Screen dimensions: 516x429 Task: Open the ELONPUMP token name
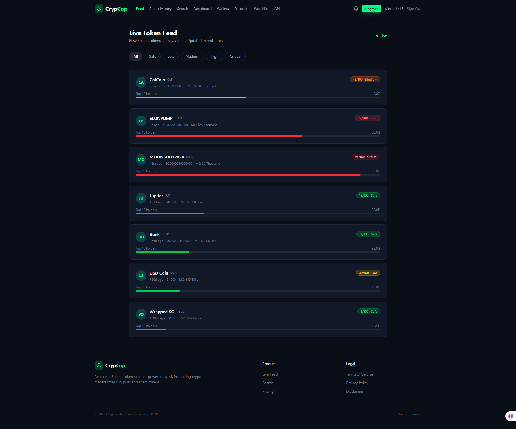(x=161, y=118)
